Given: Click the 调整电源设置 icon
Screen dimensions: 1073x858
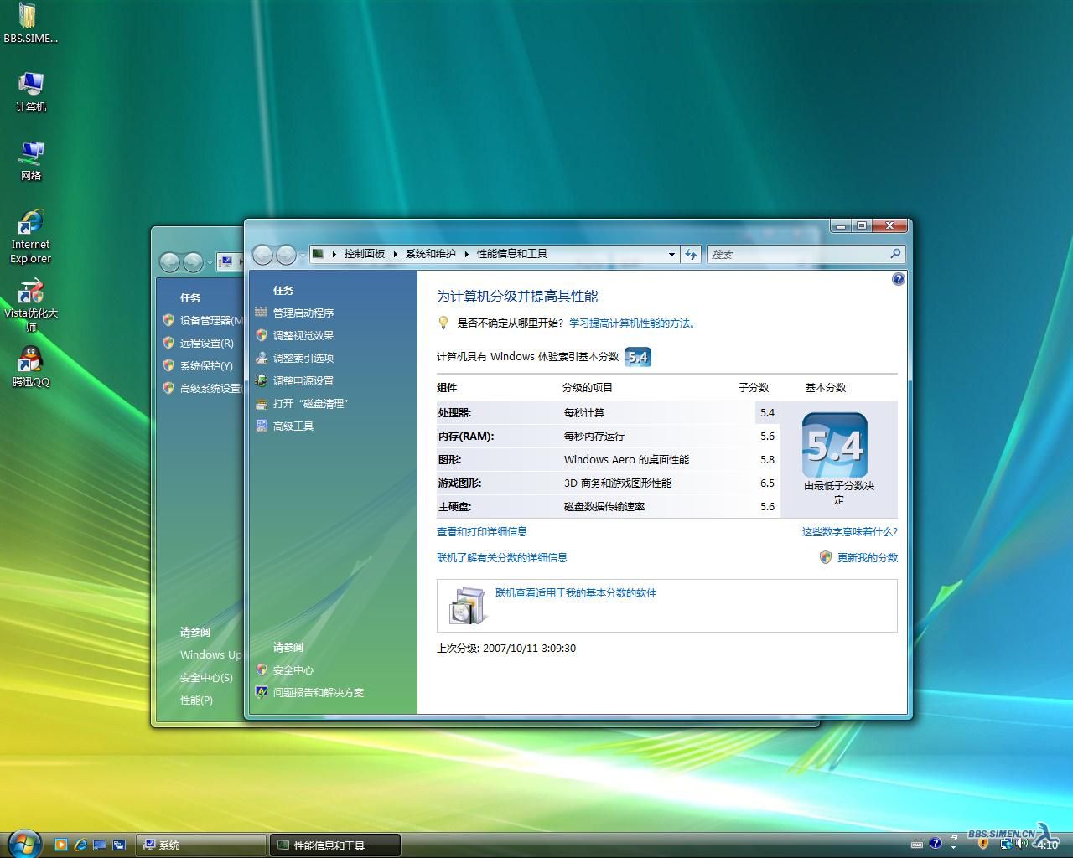Looking at the screenshot, I should point(262,380).
